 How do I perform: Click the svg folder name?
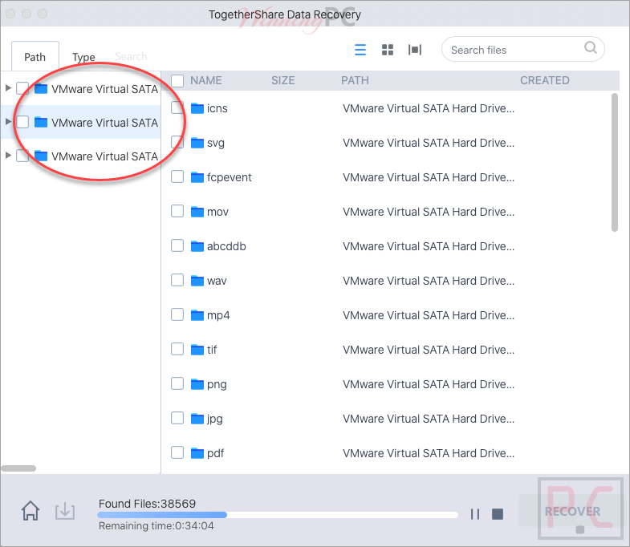pos(216,144)
